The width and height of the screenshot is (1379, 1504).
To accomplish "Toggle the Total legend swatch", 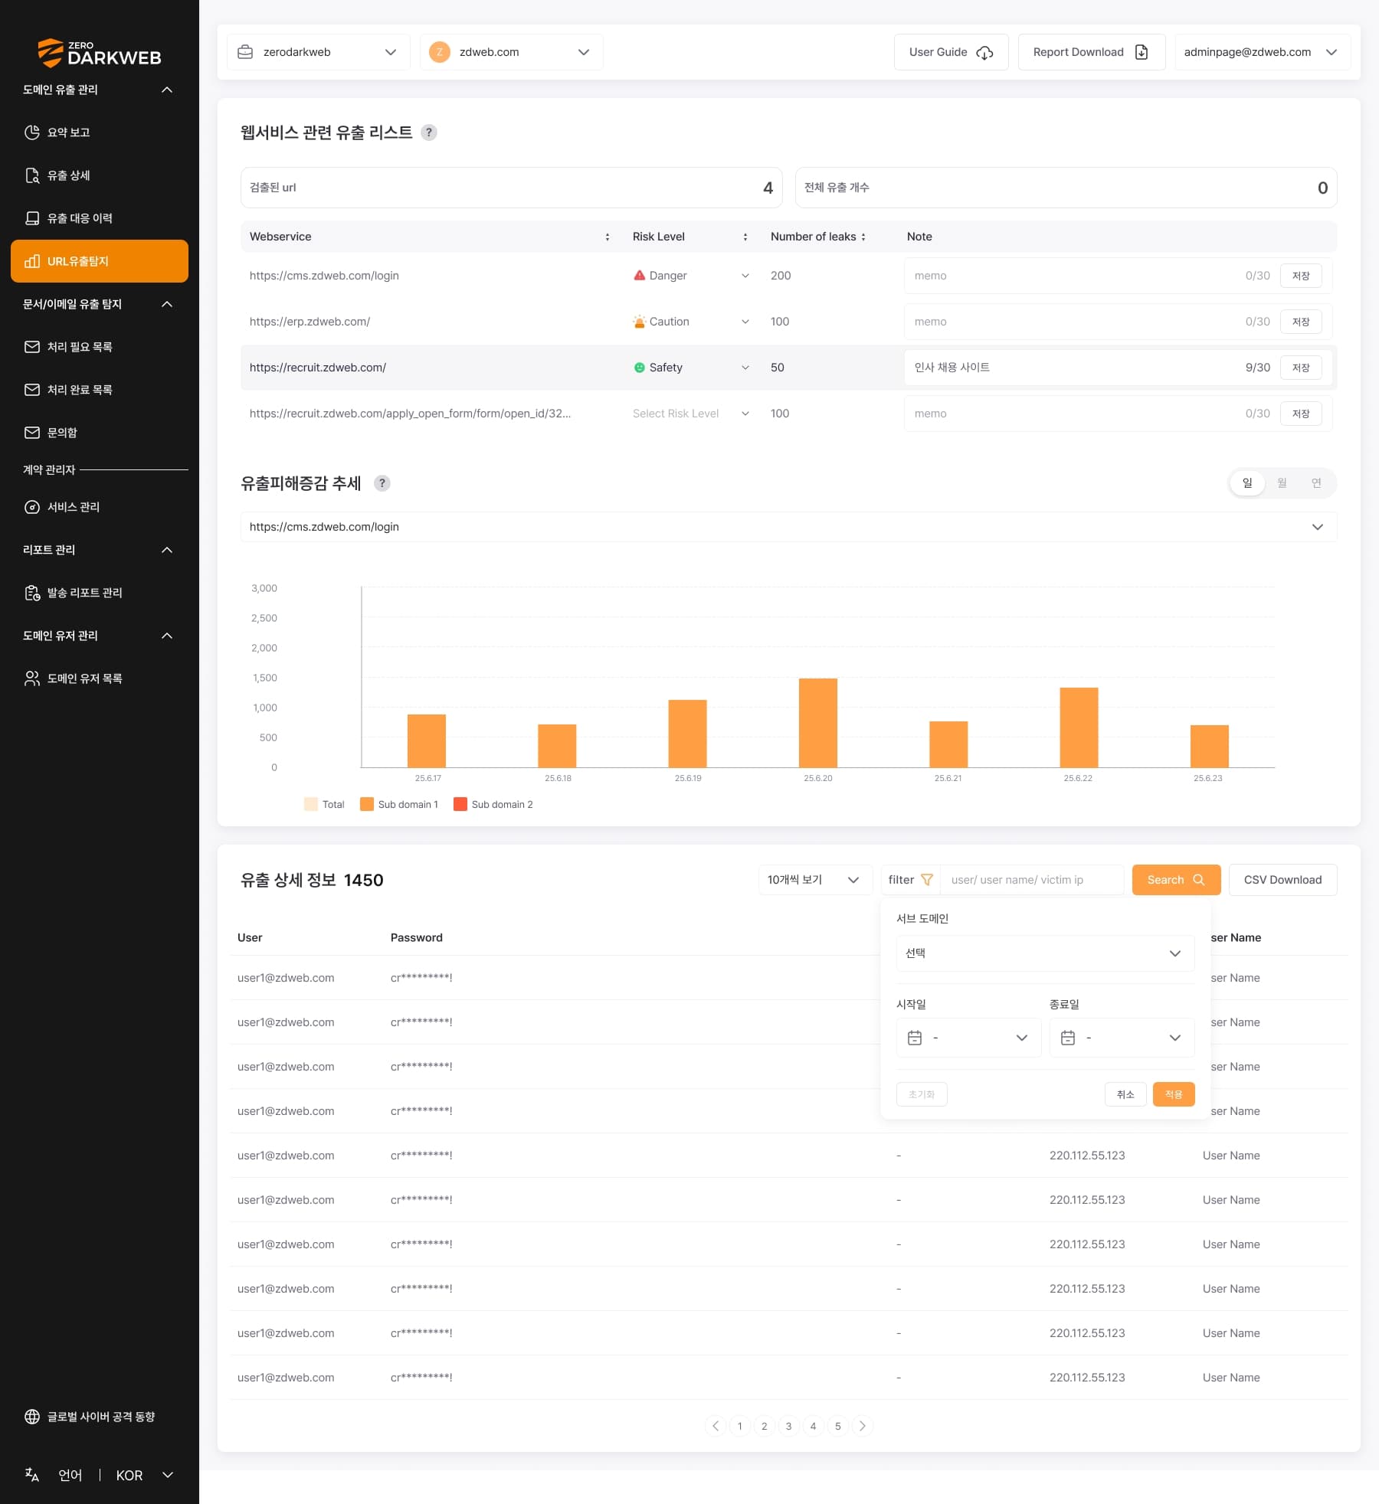I will 311,804.
